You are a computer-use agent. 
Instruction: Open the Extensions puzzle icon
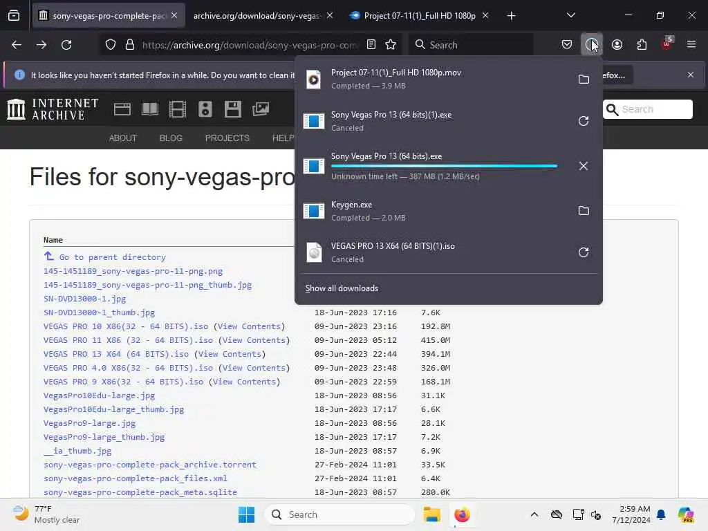pyautogui.click(x=642, y=45)
